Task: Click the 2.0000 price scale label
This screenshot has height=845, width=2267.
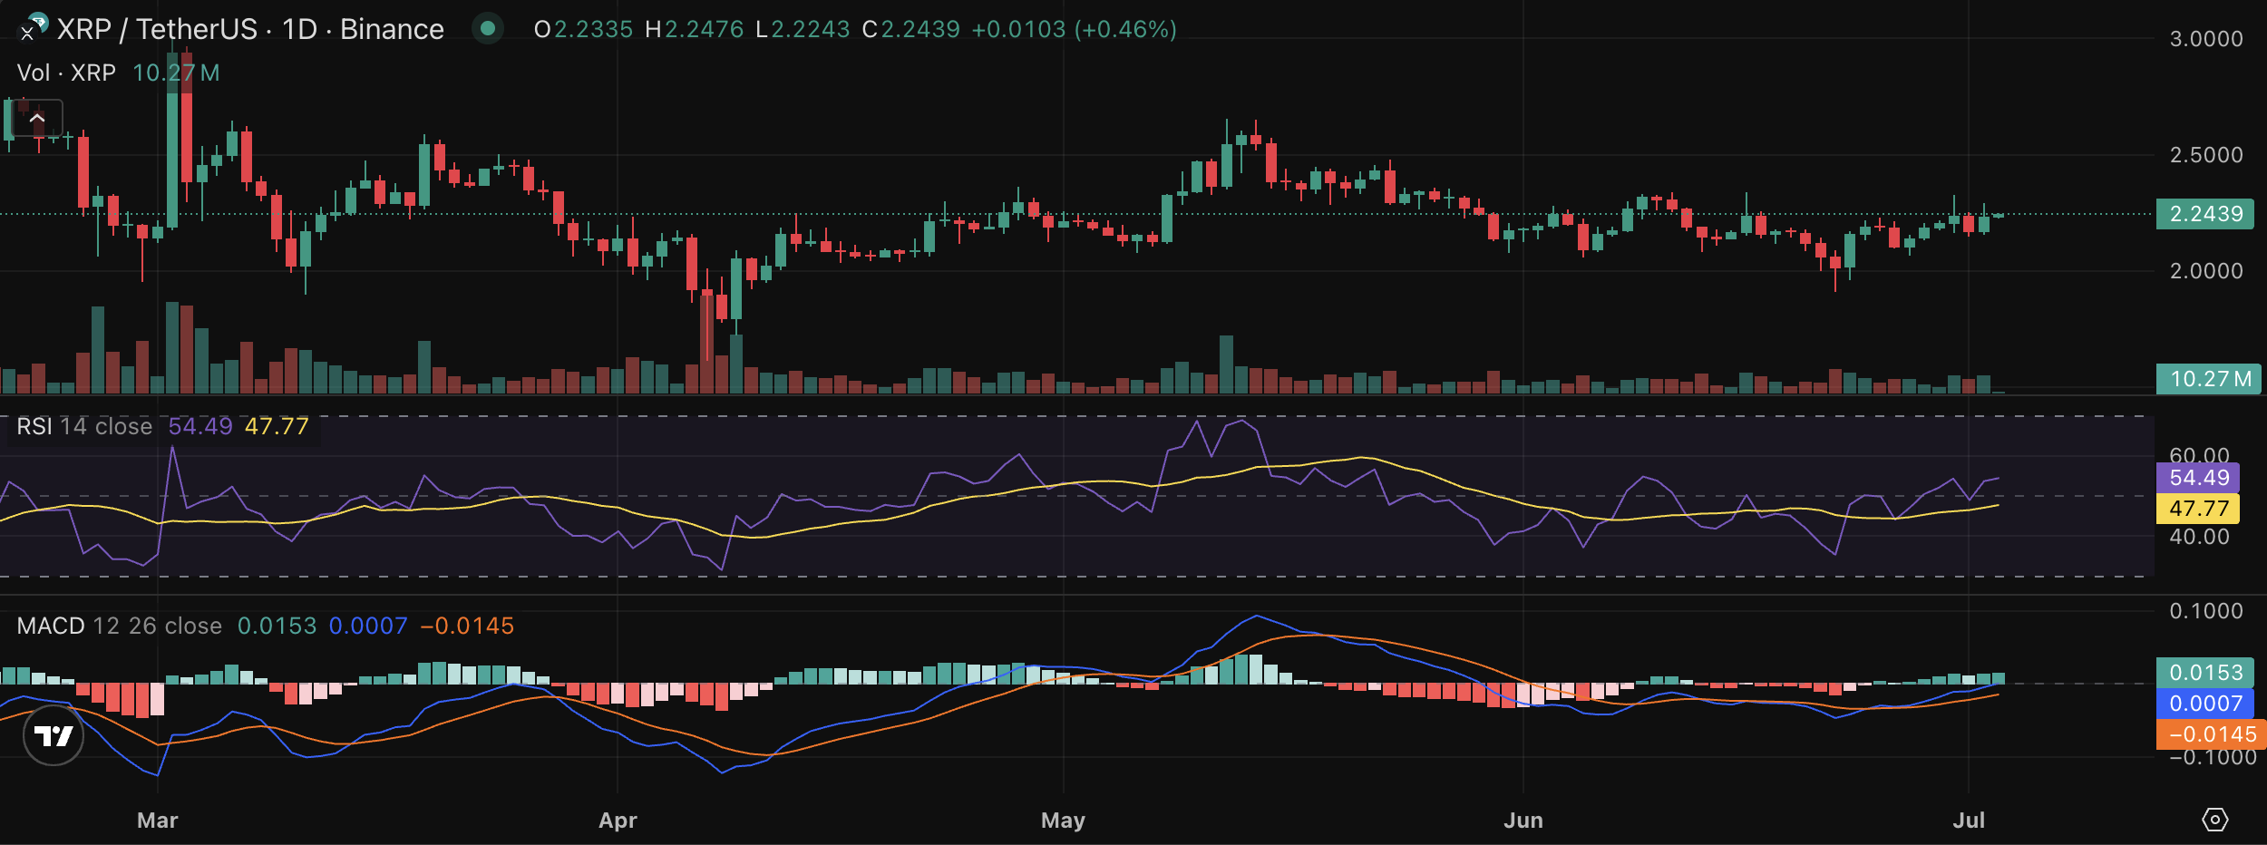Action: 2206,271
